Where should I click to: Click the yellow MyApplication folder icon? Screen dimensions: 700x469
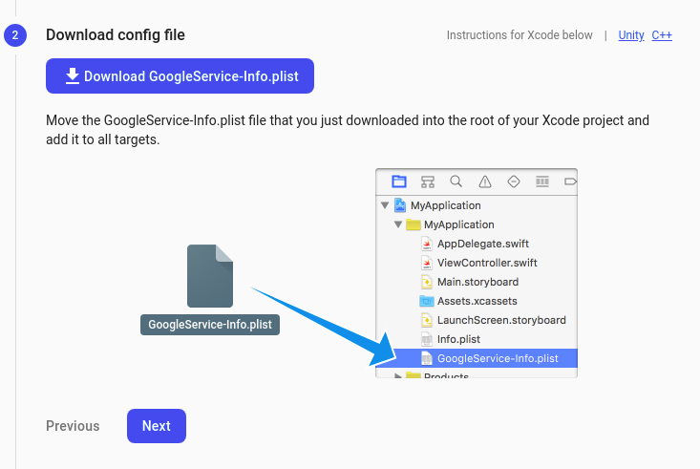coord(414,224)
